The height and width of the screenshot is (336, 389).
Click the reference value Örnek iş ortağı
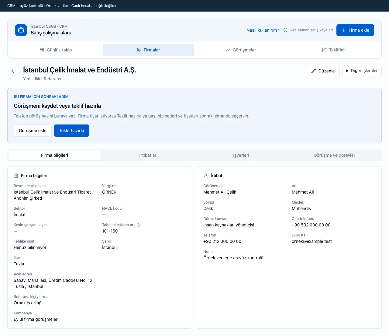[28, 303]
